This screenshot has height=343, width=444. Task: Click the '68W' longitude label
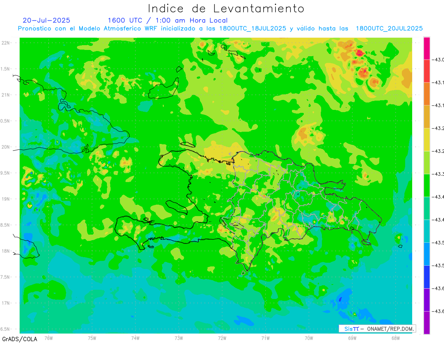(x=396, y=338)
